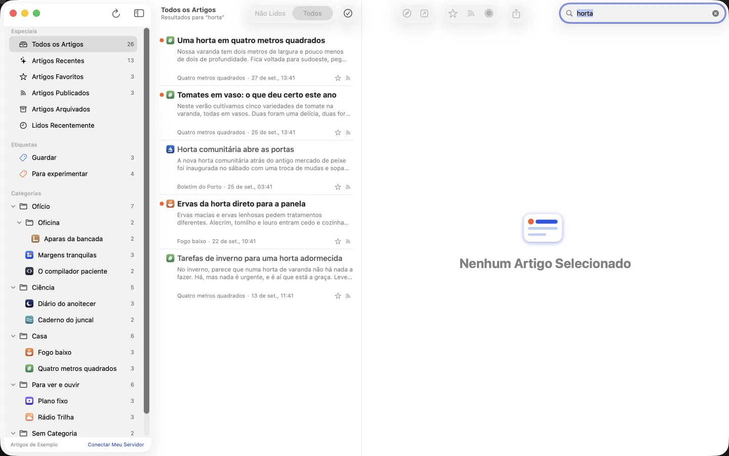
Task: Mark all as read checkmark icon
Action: [x=348, y=14]
